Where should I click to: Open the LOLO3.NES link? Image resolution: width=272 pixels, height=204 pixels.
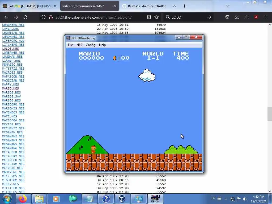(10, 49)
